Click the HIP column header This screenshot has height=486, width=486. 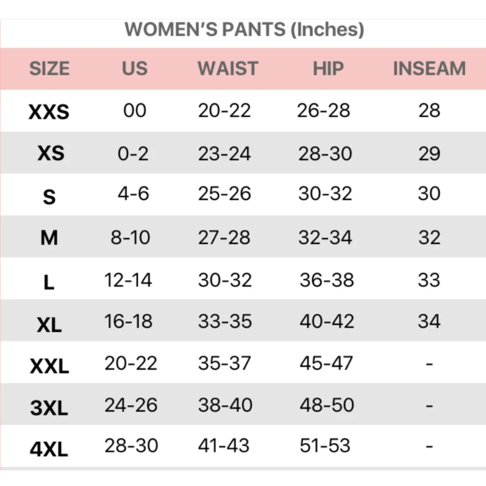[x=328, y=69]
